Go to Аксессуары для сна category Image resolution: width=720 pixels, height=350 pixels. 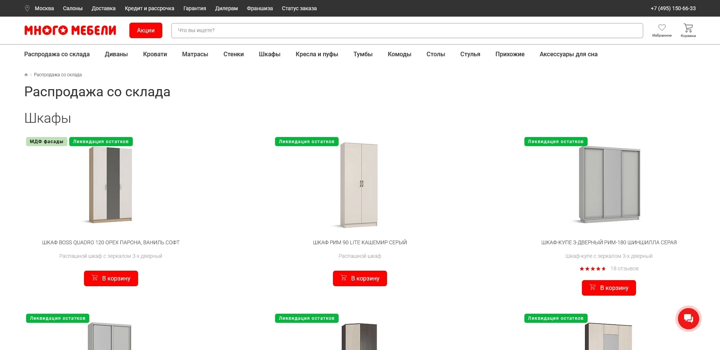[568, 54]
